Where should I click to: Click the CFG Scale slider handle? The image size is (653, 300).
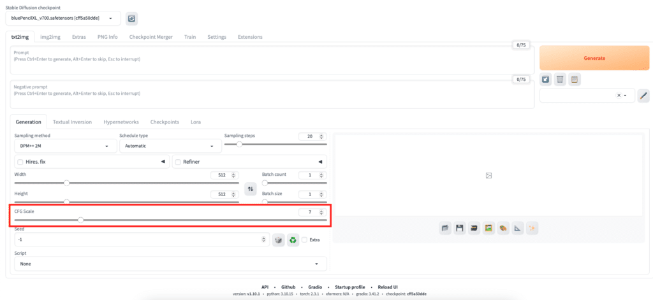tap(80, 220)
